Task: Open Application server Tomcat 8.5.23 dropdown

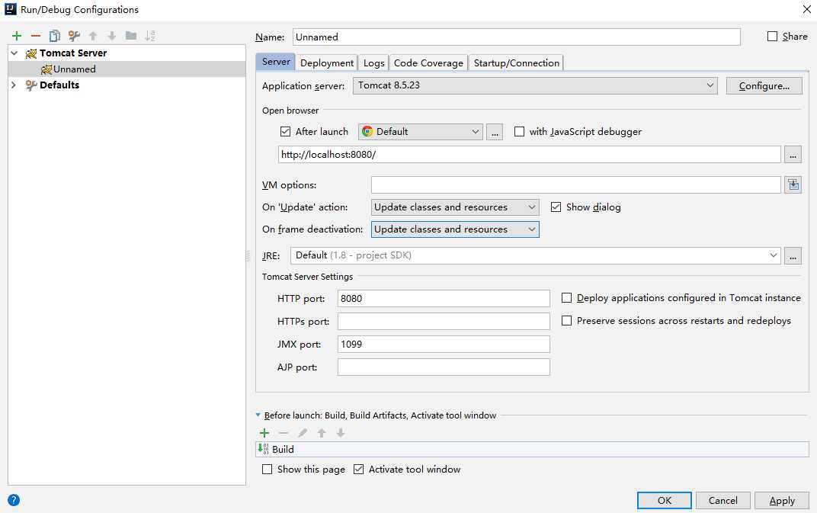Action: pos(535,85)
